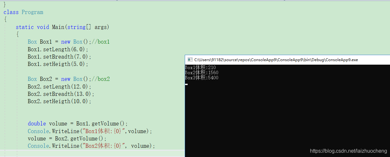Click the line 'Box Box2 = new Box();//box2'
The image size is (390, 157).
coord(69,79)
